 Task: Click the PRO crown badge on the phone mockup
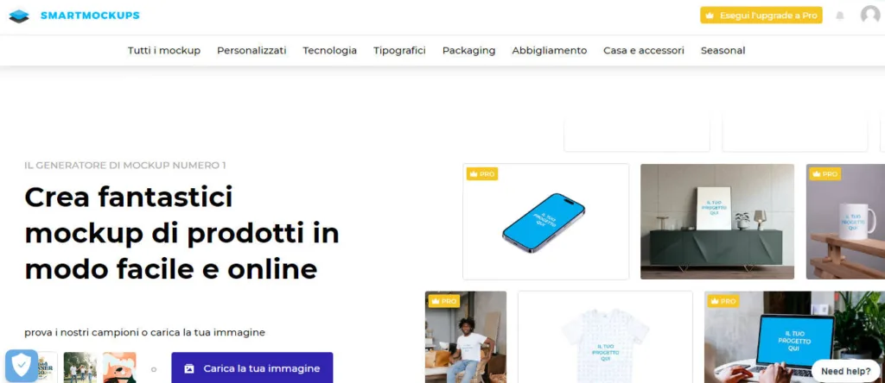(x=482, y=174)
